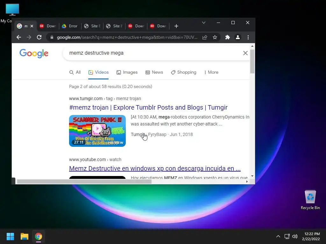Click the padlock site info icon
This screenshot has height=244, width=326.
[52, 37]
